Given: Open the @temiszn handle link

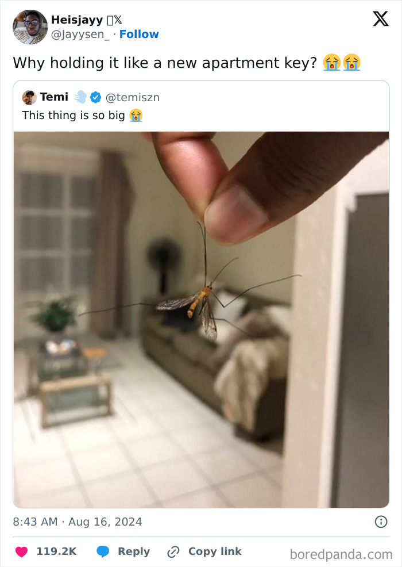Looking at the screenshot, I should (x=134, y=97).
